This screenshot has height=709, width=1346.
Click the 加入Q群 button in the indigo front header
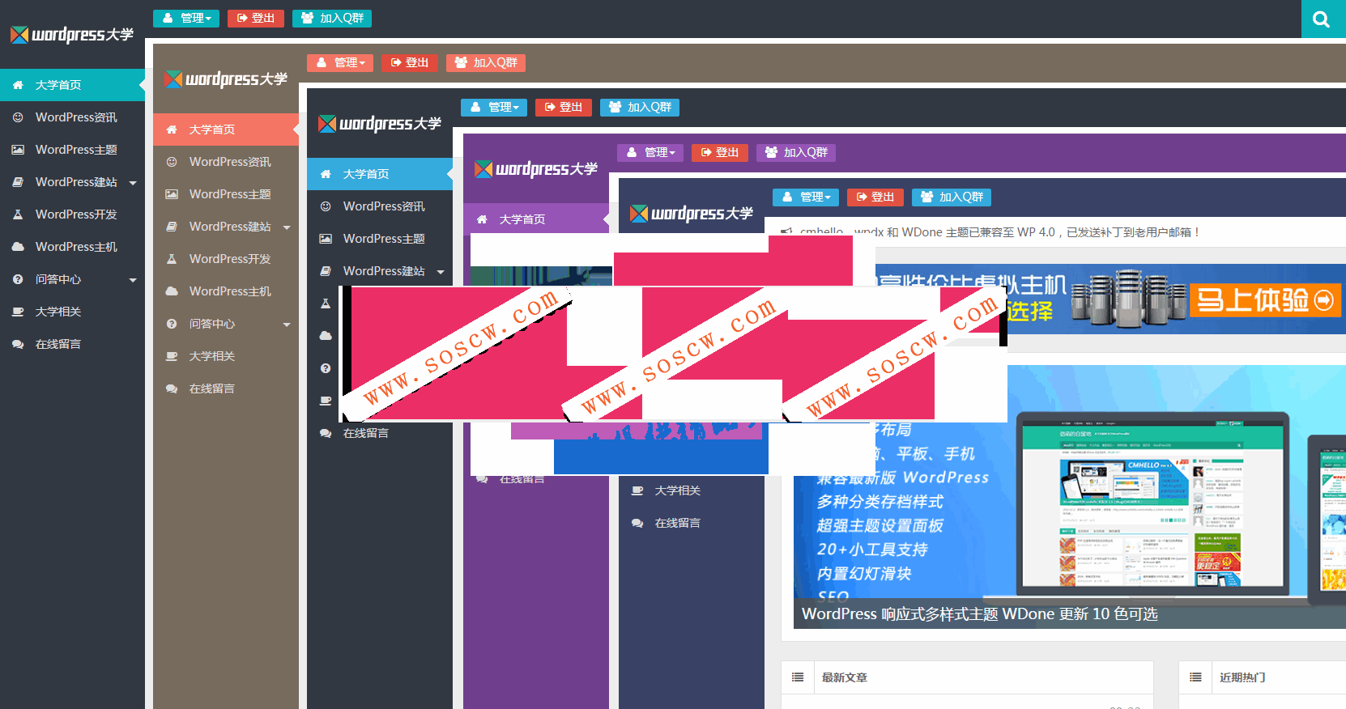tap(952, 197)
